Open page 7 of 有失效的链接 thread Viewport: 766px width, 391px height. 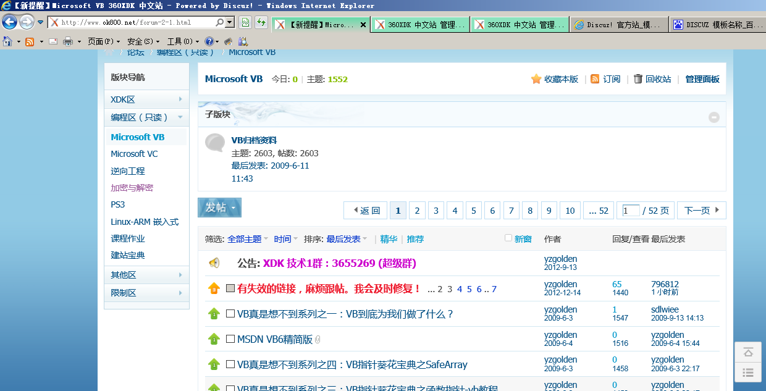pos(494,289)
